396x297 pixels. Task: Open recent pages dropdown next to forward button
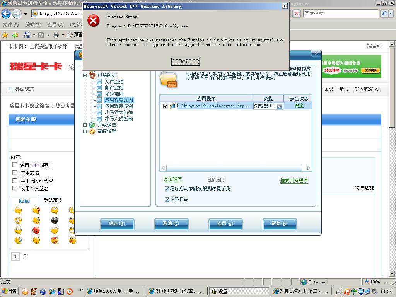[x=25, y=14]
